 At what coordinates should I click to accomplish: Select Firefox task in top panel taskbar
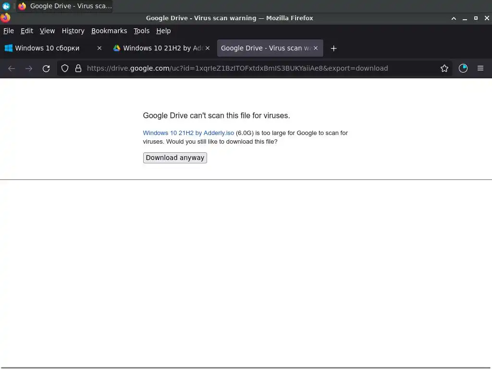coord(65,6)
